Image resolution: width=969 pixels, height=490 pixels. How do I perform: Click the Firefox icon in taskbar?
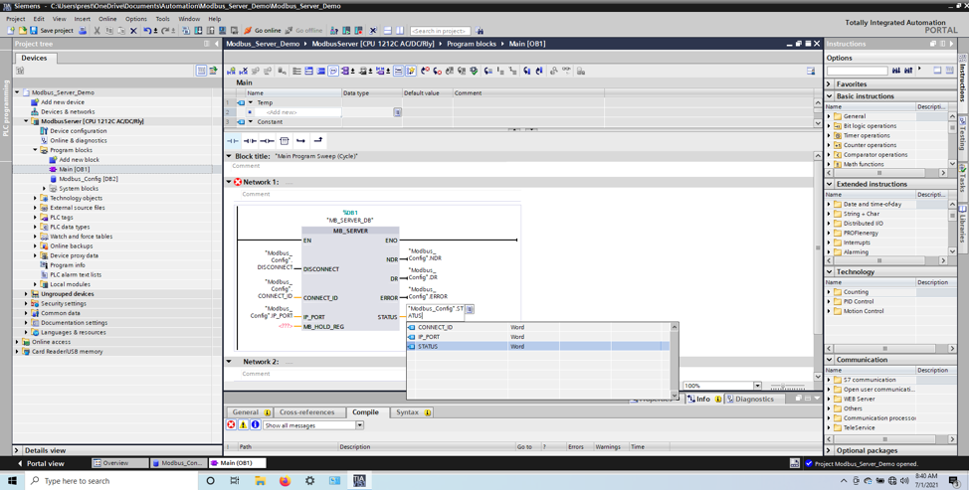(x=285, y=481)
